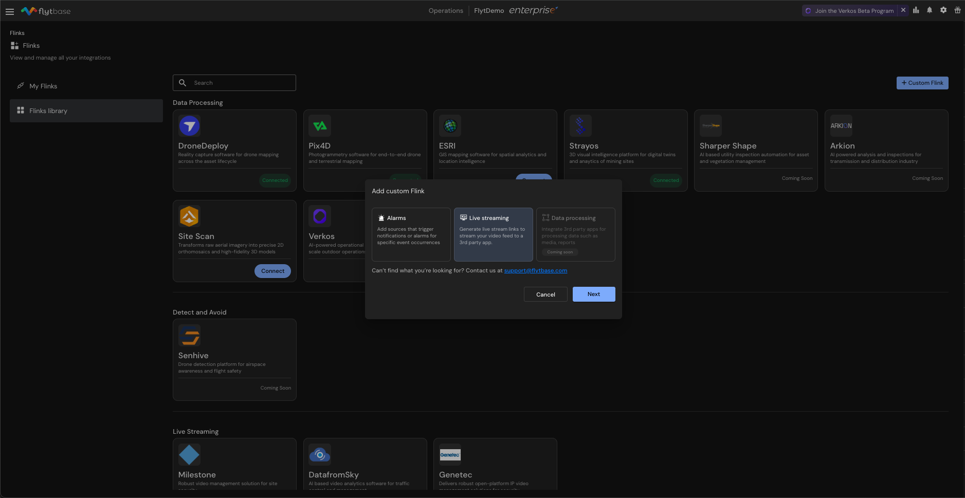Click the Verkos logo icon

320,216
